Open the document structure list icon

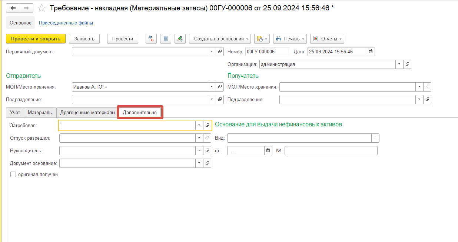tap(165, 39)
